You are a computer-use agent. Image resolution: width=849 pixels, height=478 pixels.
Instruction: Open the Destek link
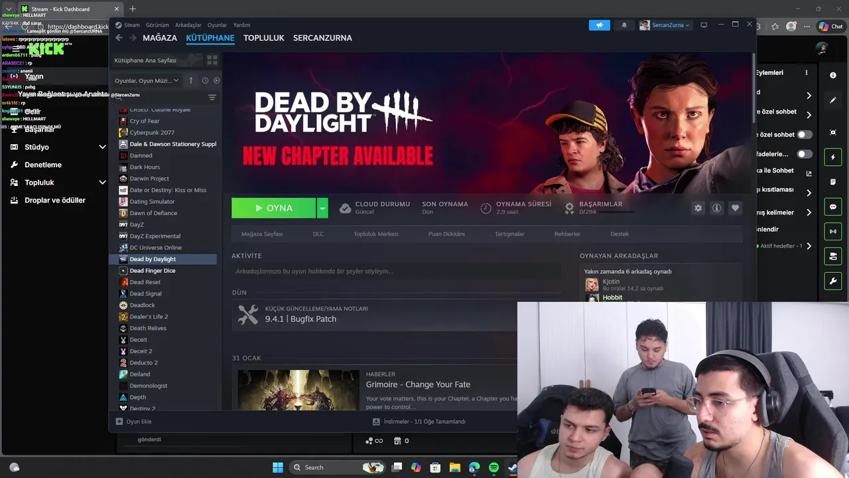[620, 234]
